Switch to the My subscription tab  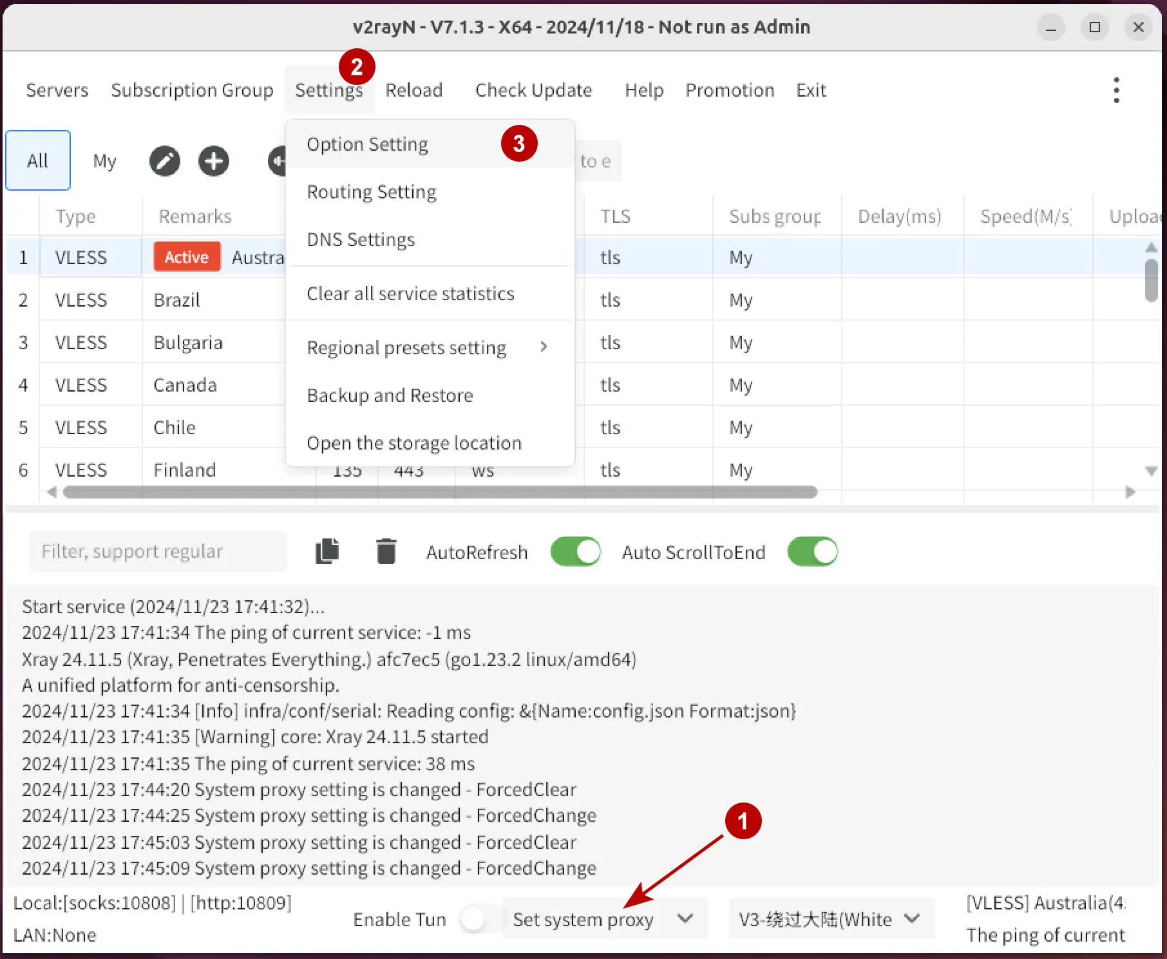tap(104, 160)
